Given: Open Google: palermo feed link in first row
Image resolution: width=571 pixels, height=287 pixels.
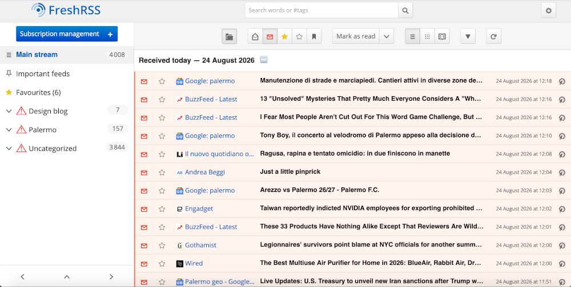Looking at the screenshot, I should click(x=206, y=81).
